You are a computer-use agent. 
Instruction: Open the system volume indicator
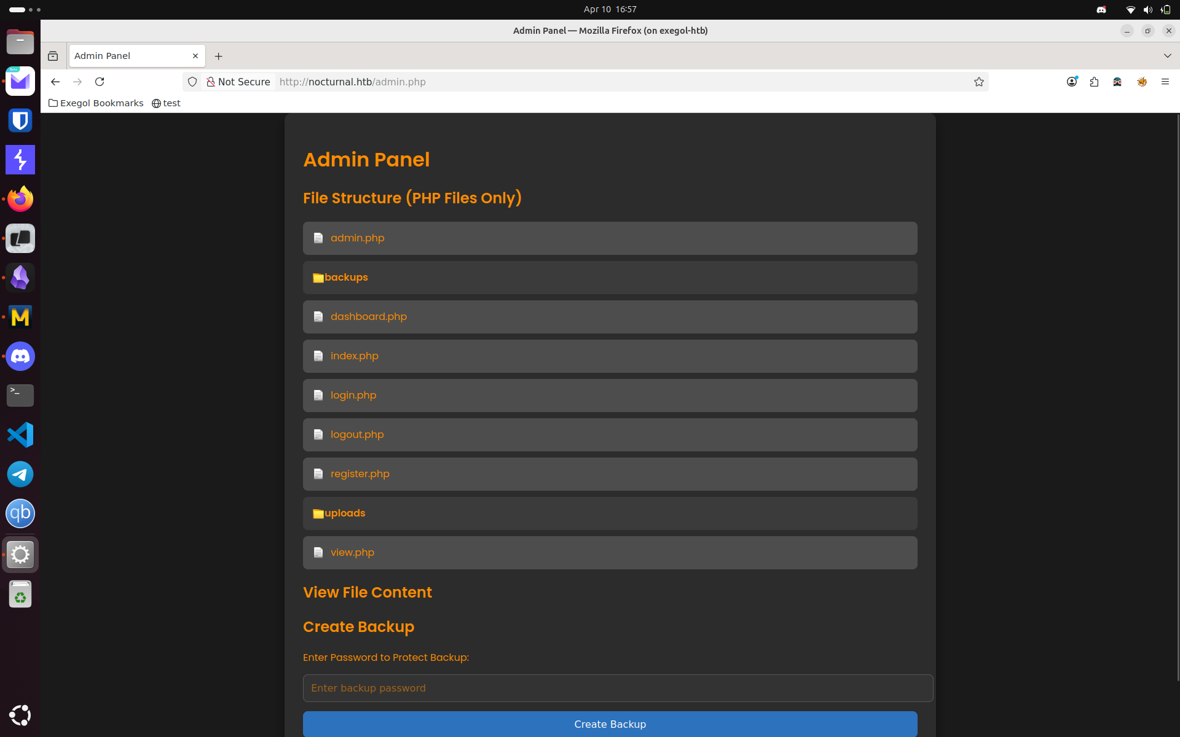(1147, 9)
